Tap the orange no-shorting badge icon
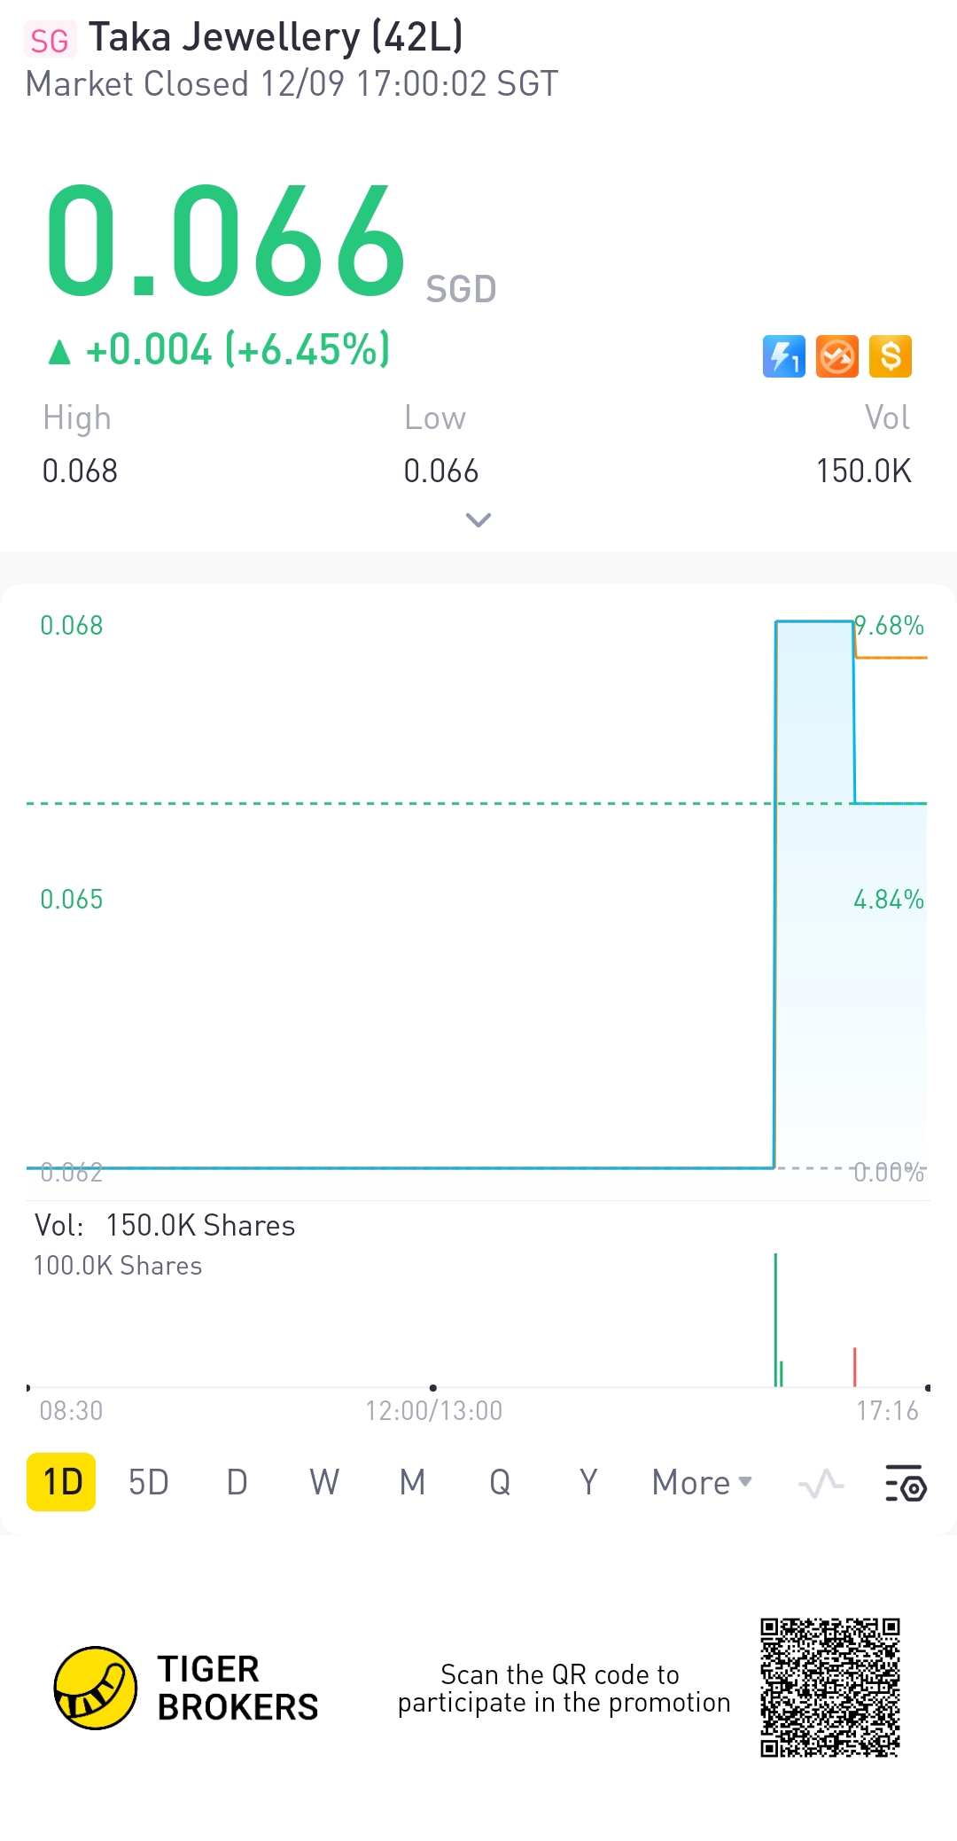 coord(836,356)
